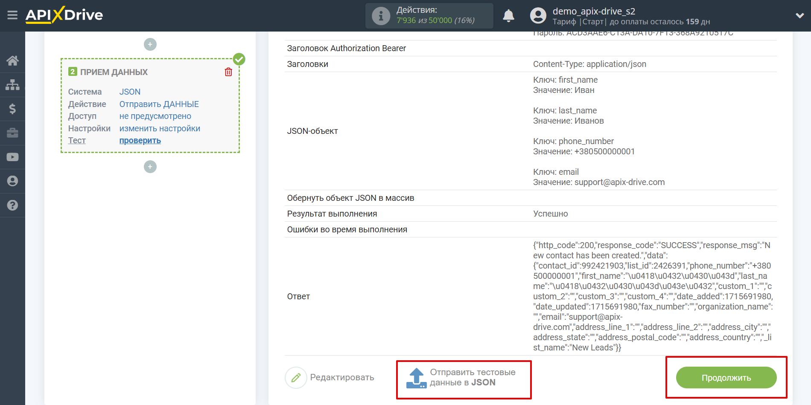
Task: Click the Действия usage counter text
Action: coord(435,15)
